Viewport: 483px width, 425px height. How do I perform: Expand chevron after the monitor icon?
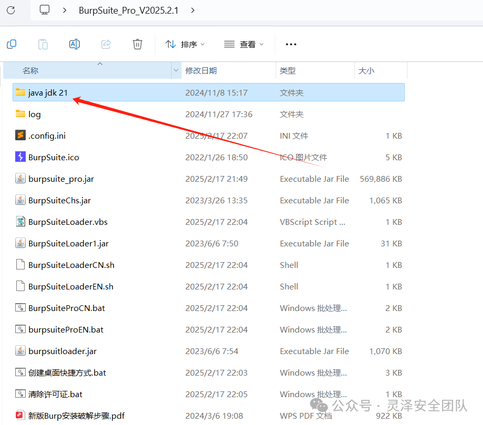(x=65, y=10)
